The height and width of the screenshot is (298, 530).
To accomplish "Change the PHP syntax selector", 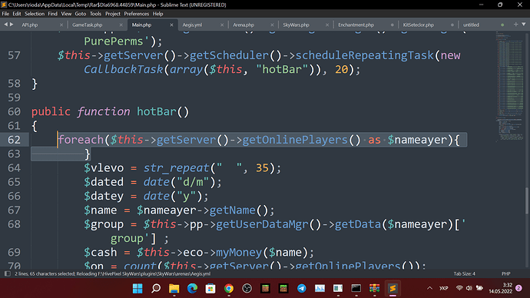I will point(505,273).
